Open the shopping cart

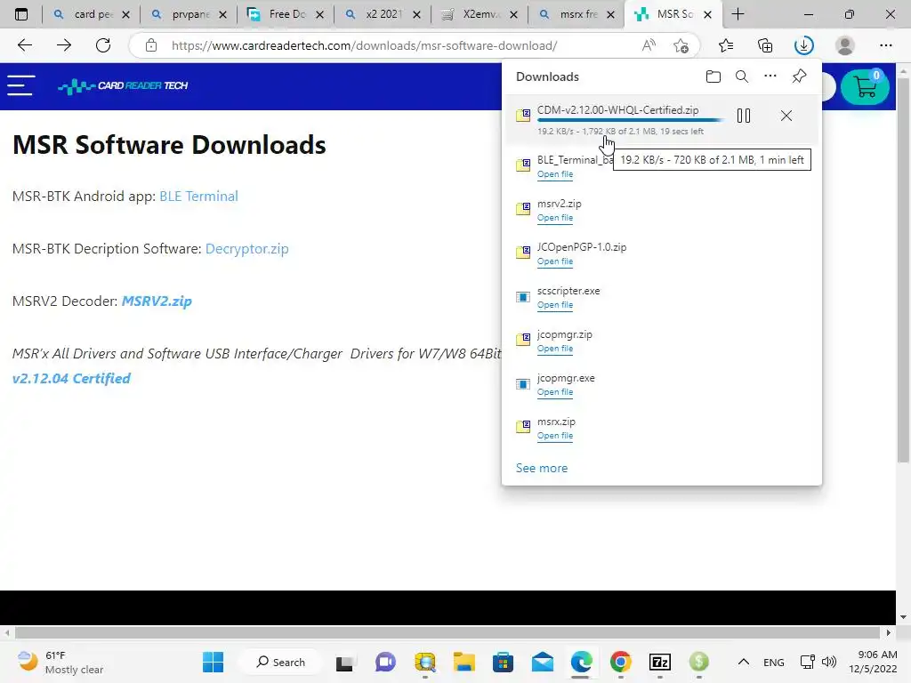coord(865,86)
